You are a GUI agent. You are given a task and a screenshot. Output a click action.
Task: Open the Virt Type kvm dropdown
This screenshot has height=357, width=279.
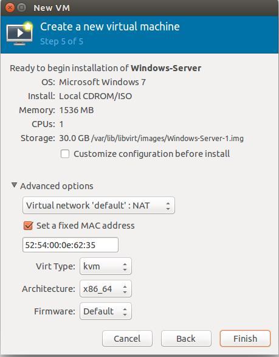click(x=106, y=266)
